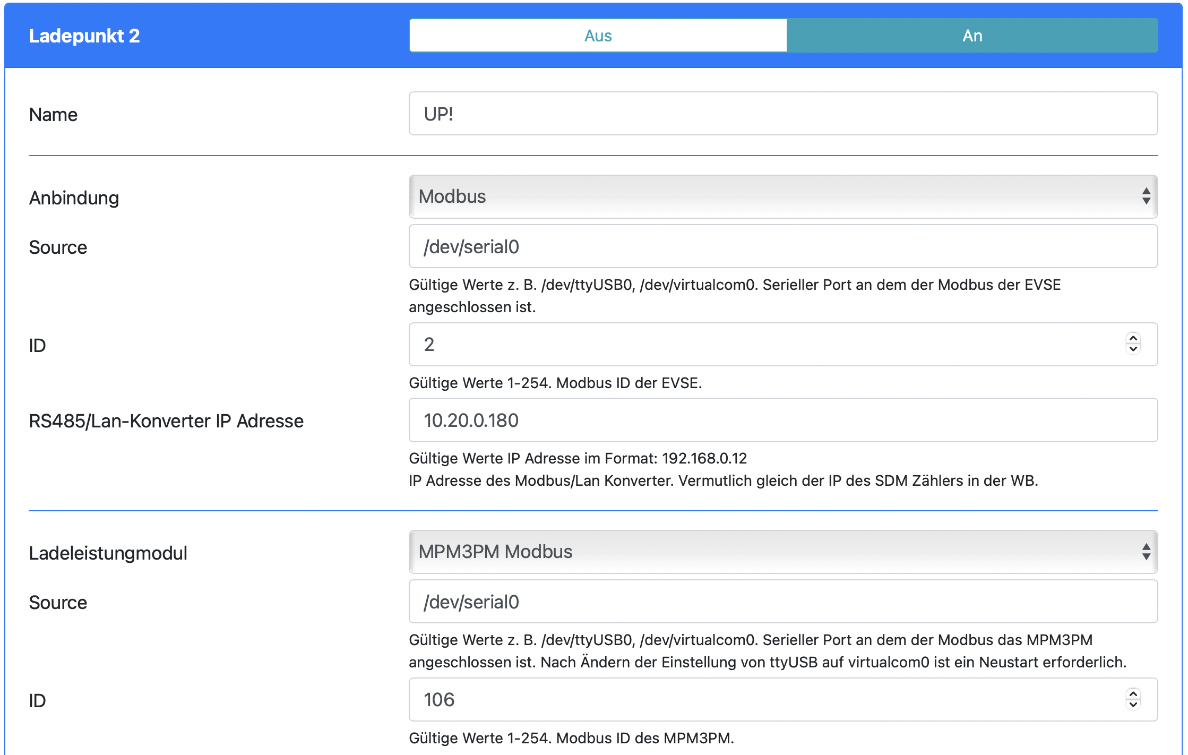Click the RS485/Lan-Konverter IP Adresse label
The width and height of the screenshot is (1188, 755).
(166, 421)
